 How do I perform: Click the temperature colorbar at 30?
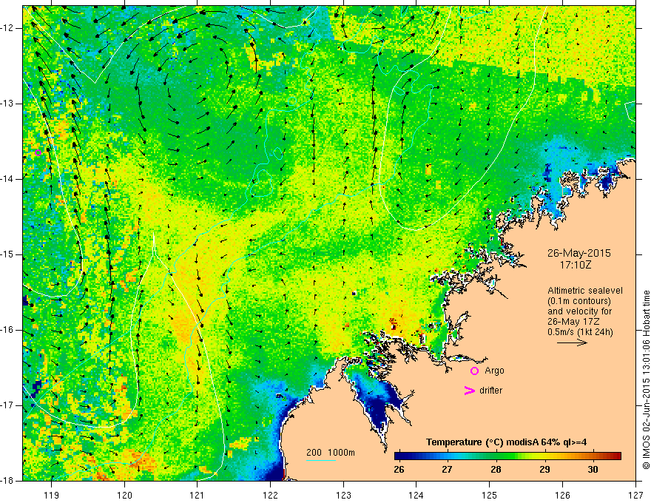pos(593,456)
